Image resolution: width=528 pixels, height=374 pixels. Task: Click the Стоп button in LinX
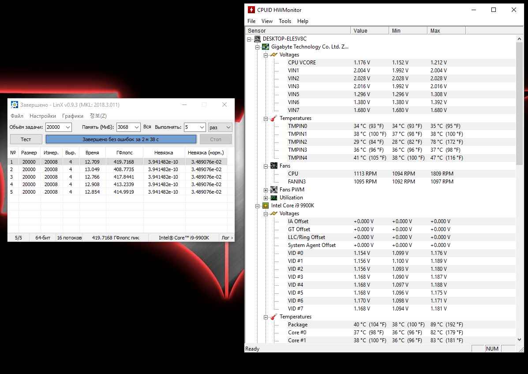216,139
